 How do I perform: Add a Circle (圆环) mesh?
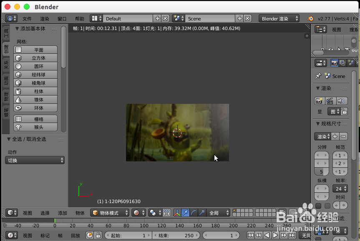click(35, 66)
